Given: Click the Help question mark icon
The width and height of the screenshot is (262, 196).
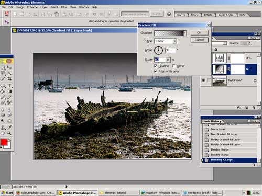Looking at the screenshot, I should 169,14.
